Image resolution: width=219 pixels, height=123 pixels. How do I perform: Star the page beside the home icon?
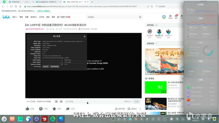(20, 6)
